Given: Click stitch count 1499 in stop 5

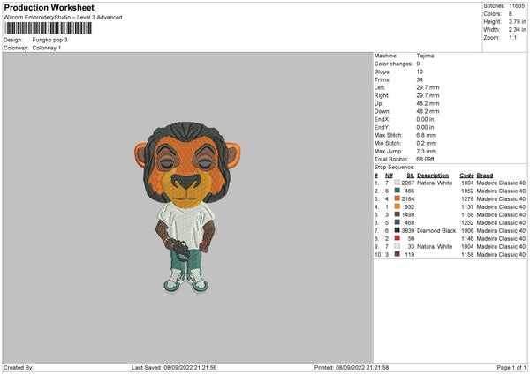Looking at the screenshot, I should point(407,214).
